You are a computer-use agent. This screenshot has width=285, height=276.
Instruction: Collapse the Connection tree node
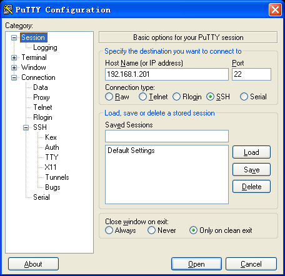click(x=14, y=77)
